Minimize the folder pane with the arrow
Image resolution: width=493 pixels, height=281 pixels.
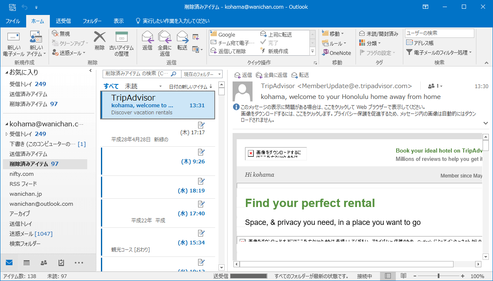(91, 71)
